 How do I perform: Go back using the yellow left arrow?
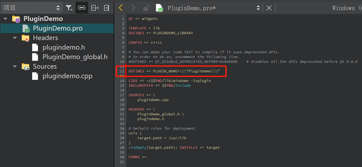click(x=121, y=8)
